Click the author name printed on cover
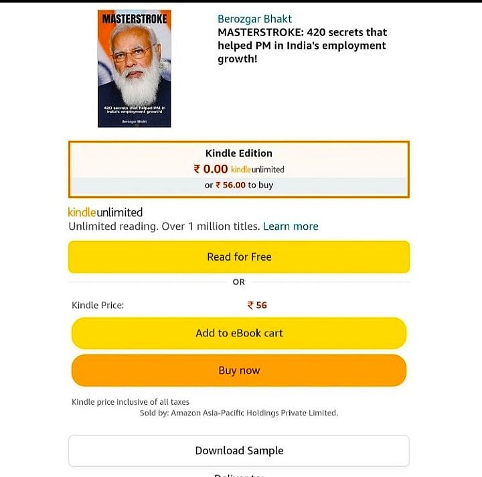The height and width of the screenshot is (477, 482). [135, 122]
